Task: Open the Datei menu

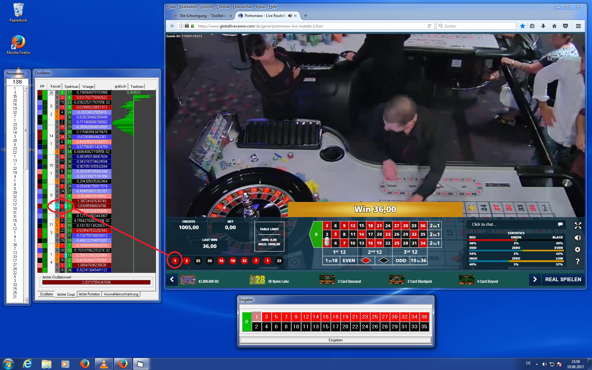Action: coord(171,7)
